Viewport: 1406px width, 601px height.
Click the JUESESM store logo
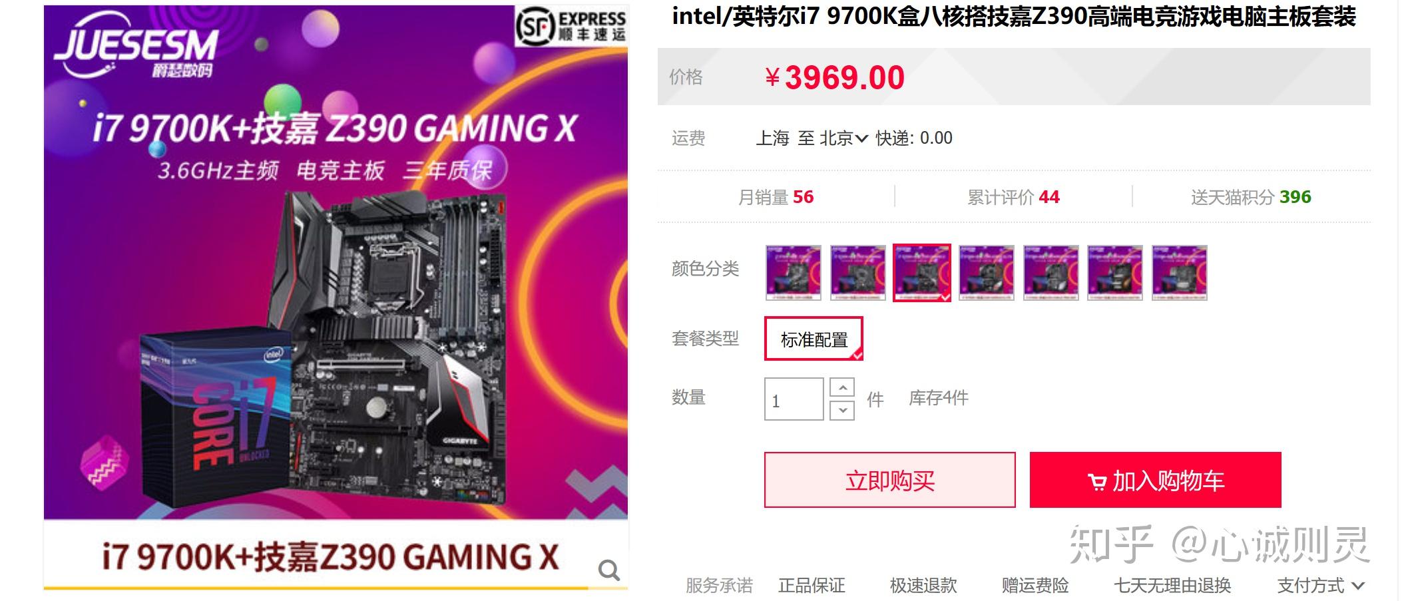click(136, 53)
